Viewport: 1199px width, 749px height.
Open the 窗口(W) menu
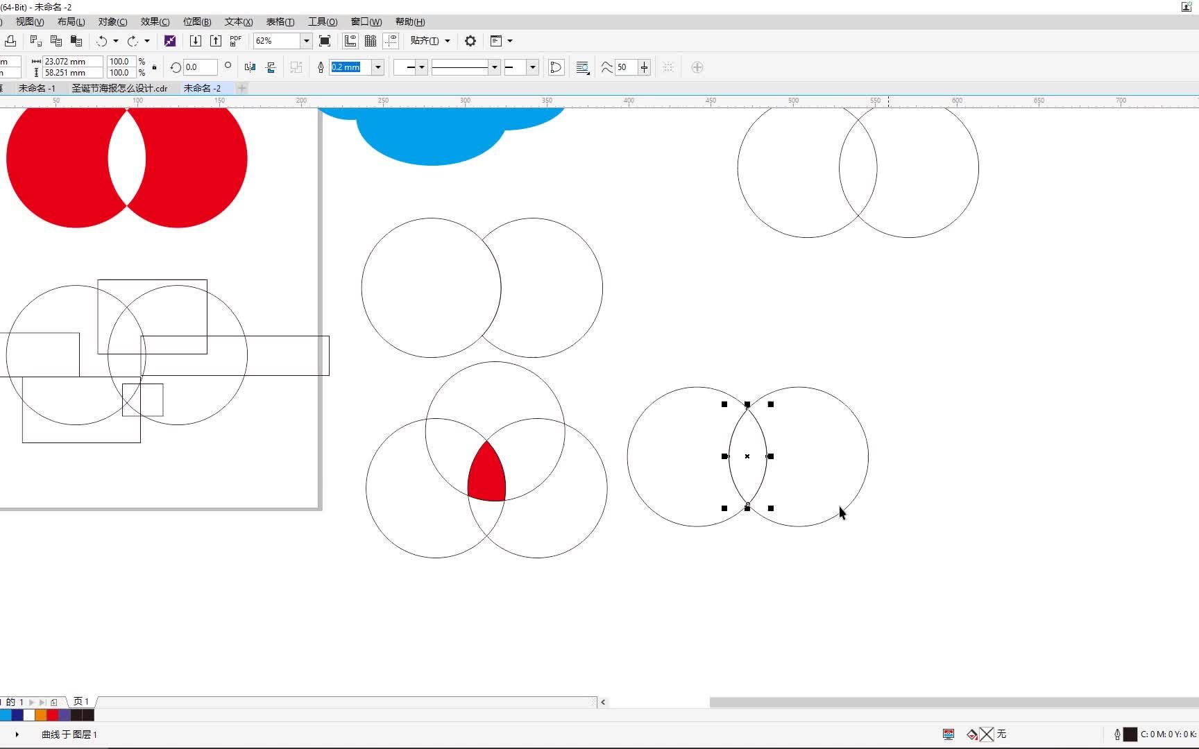(366, 21)
